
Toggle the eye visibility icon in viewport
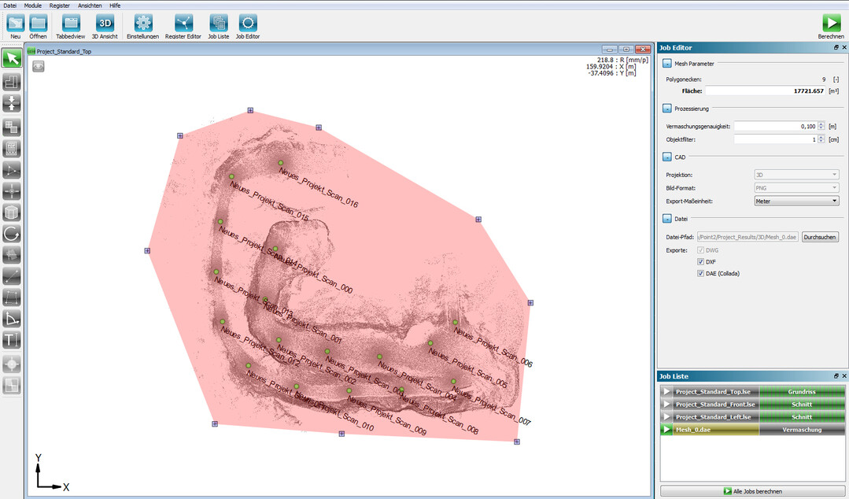(x=38, y=66)
